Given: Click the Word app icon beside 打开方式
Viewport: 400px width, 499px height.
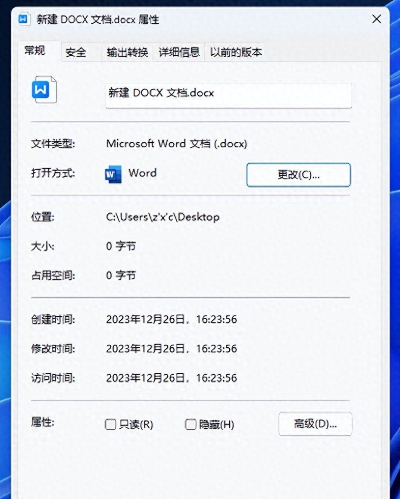Looking at the screenshot, I should coord(113,174).
